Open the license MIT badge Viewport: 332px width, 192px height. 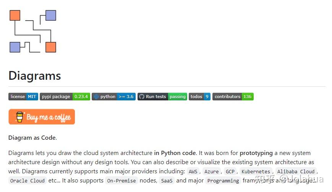[x=23, y=97]
